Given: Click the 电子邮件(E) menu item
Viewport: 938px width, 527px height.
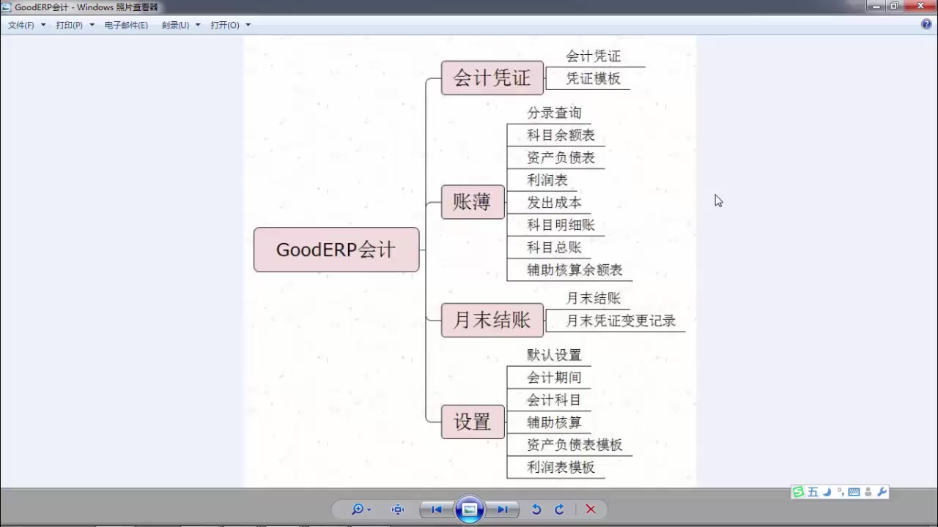Looking at the screenshot, I should click(126, 25).
